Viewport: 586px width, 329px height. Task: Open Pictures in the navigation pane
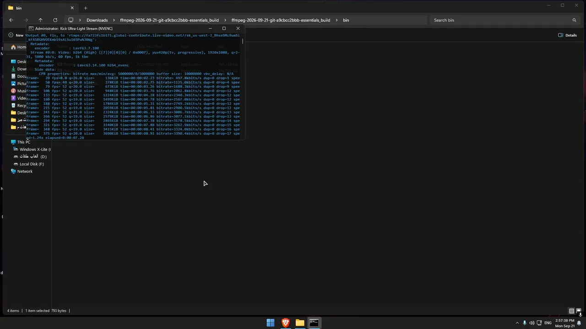pos(18,84)
